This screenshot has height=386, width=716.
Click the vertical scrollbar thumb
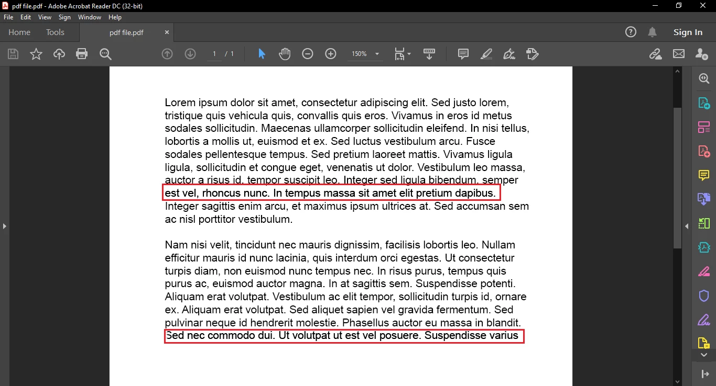677,178
